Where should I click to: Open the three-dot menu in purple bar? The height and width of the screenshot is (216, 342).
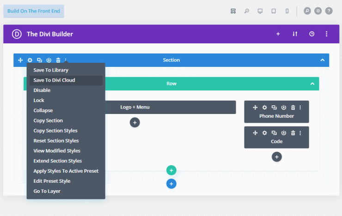coord(326,34)
